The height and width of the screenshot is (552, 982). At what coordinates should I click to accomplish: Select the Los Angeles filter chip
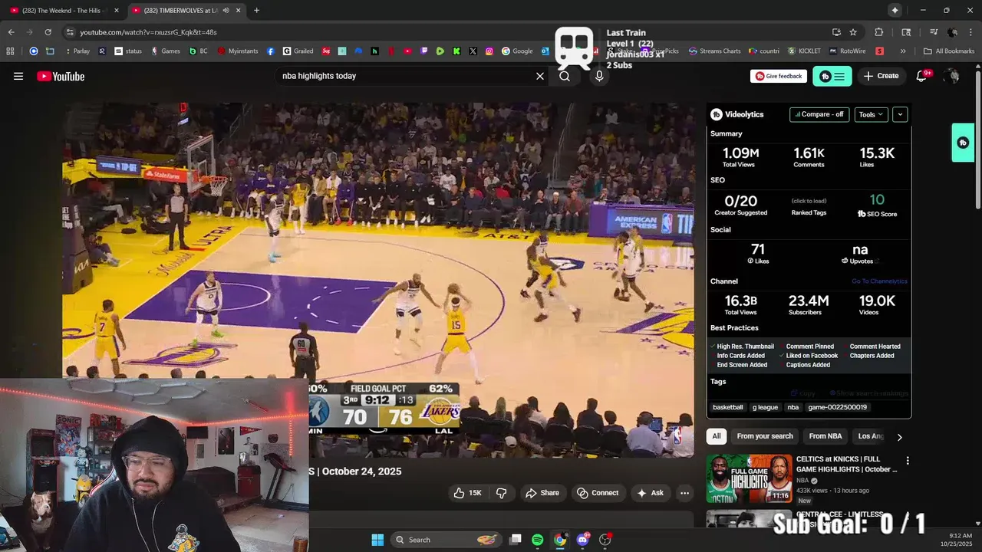point(870,436)
